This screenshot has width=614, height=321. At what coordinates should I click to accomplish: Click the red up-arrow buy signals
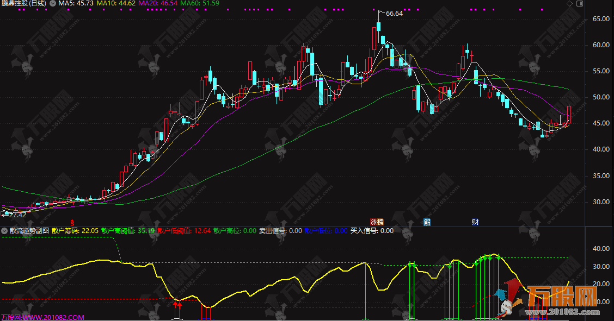click(x=177, y=305)
